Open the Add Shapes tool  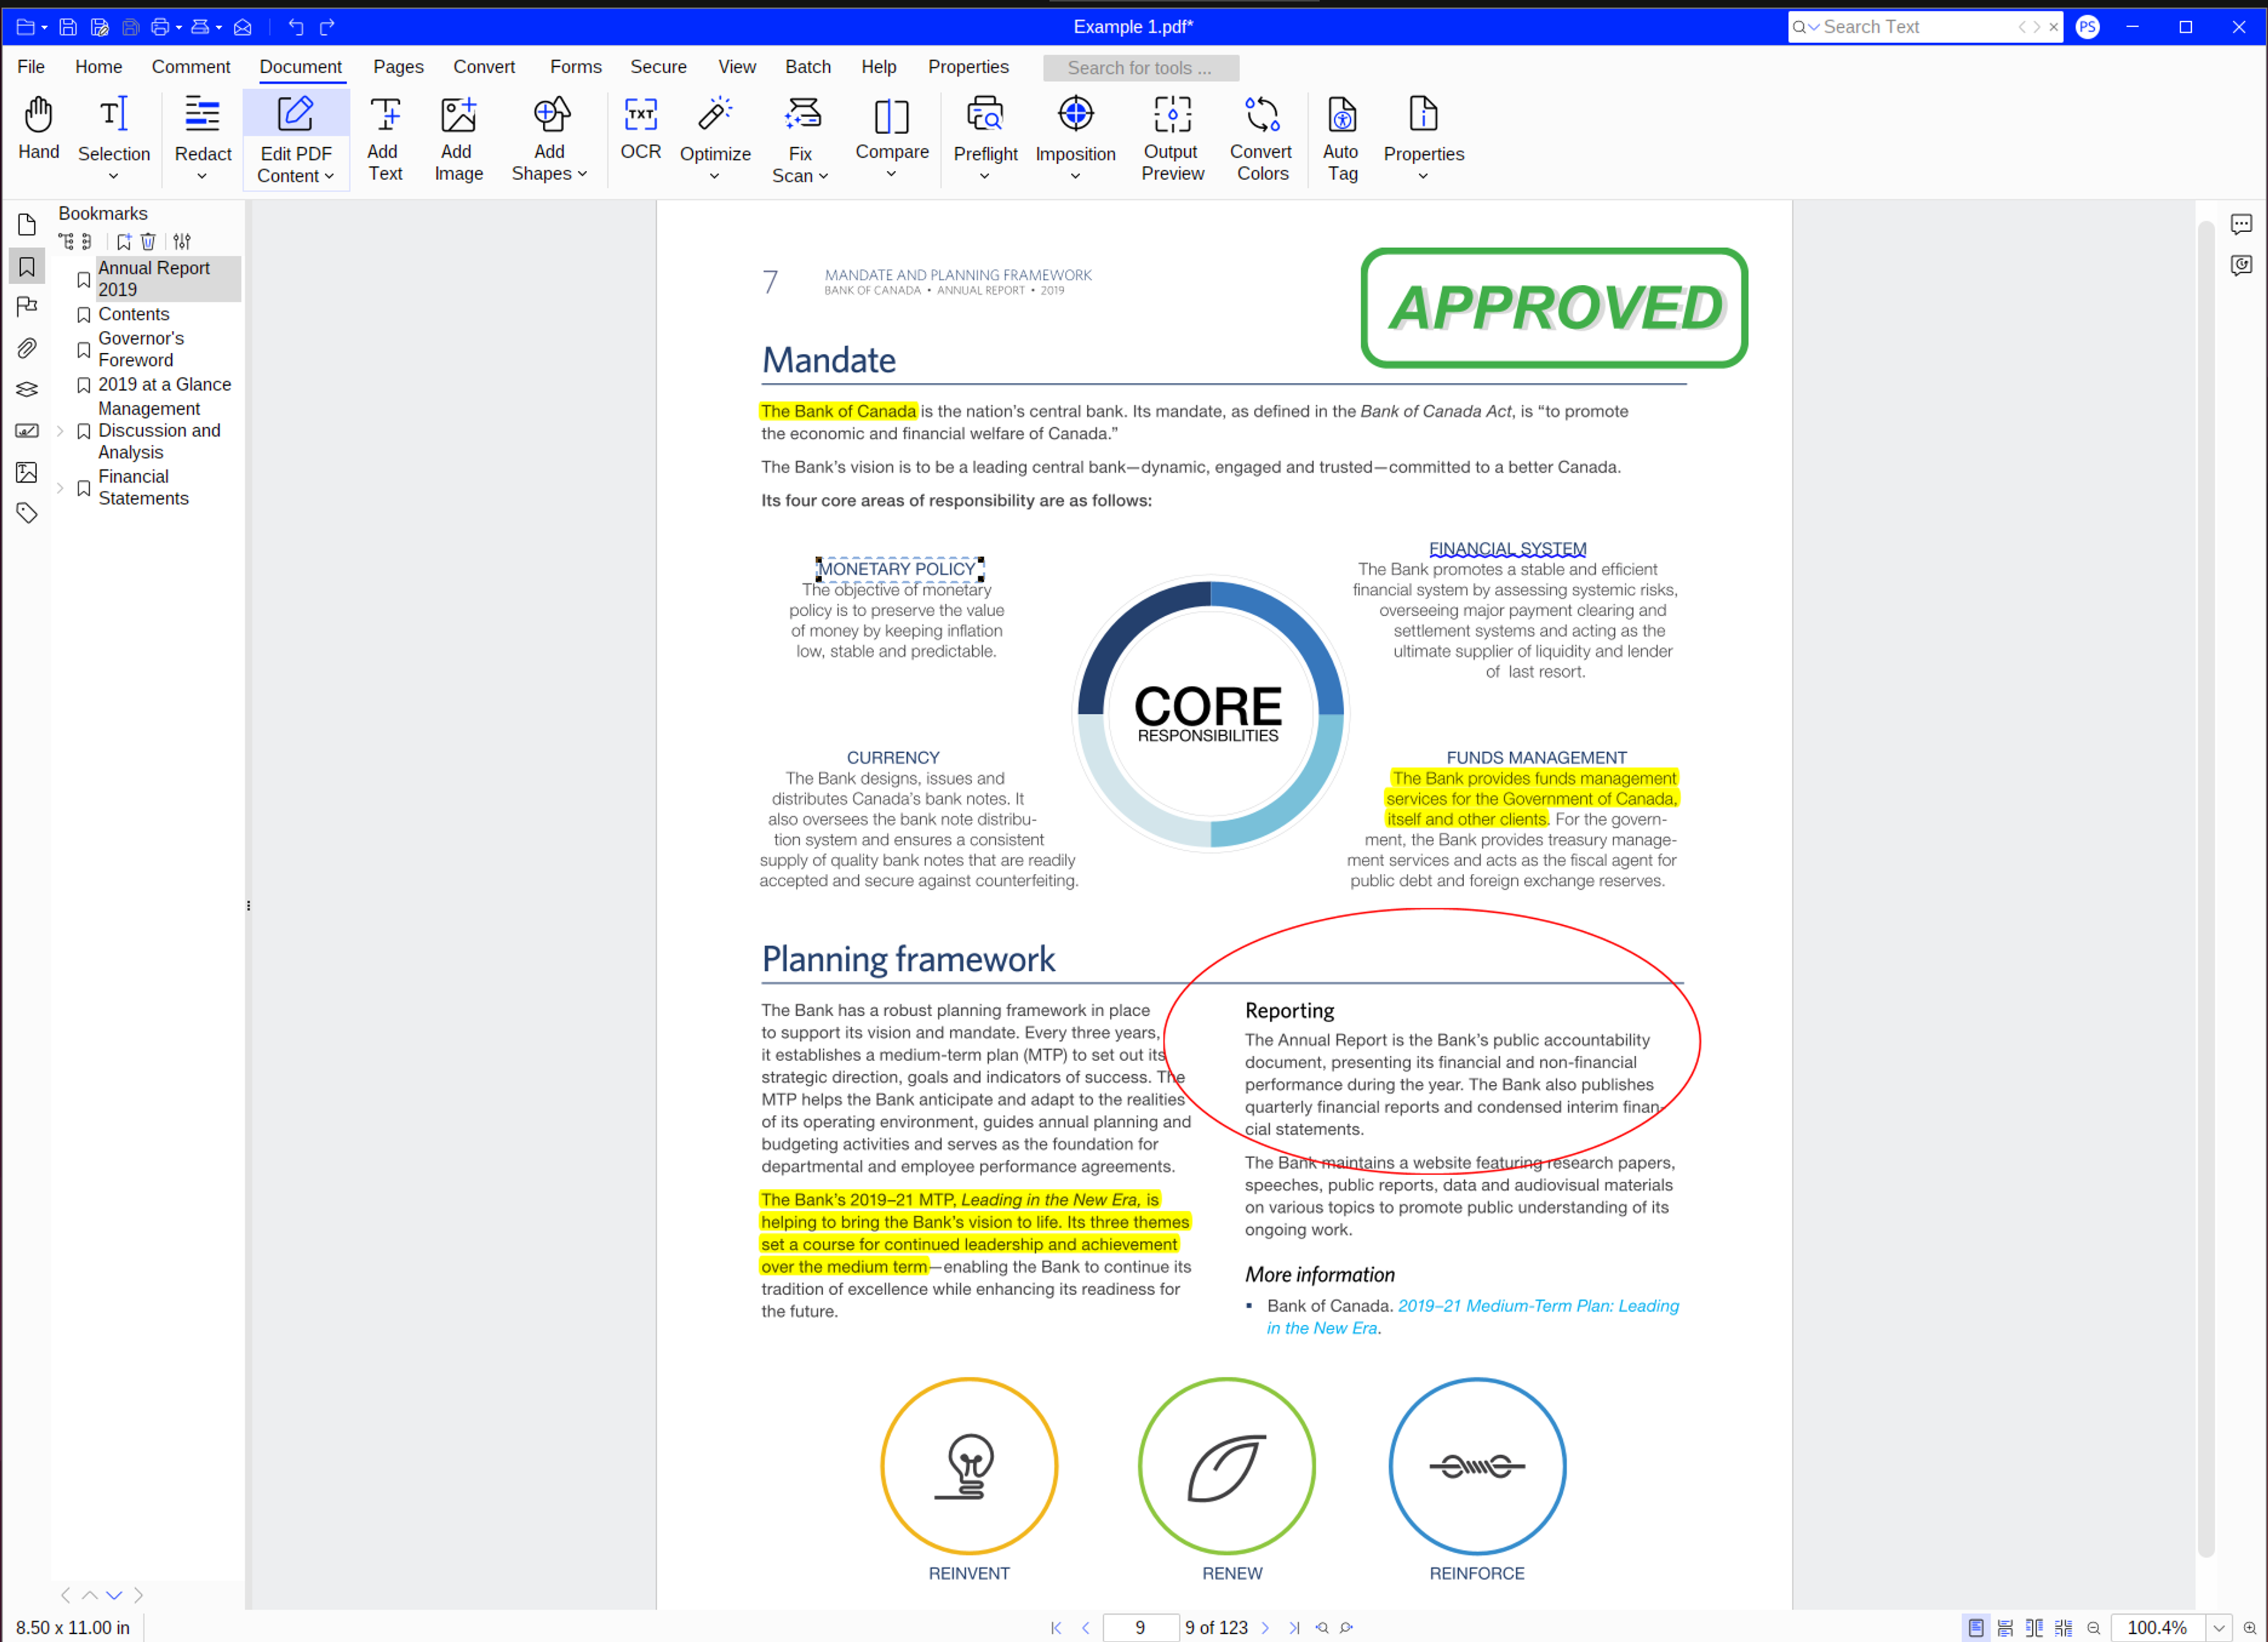click(x=549, y=139)
